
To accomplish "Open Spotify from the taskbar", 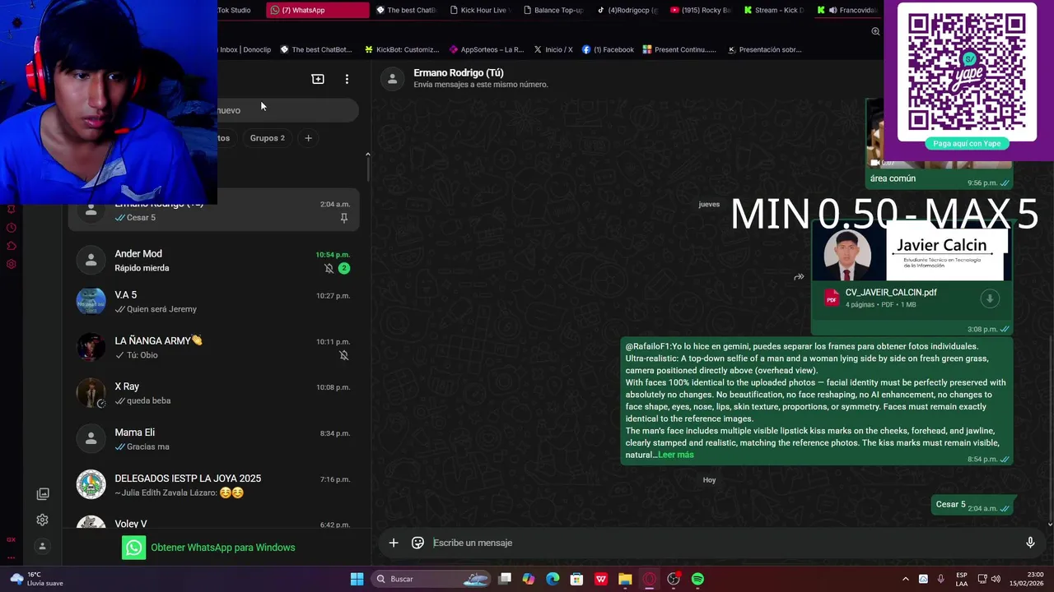I will click(x=697, y=579).
